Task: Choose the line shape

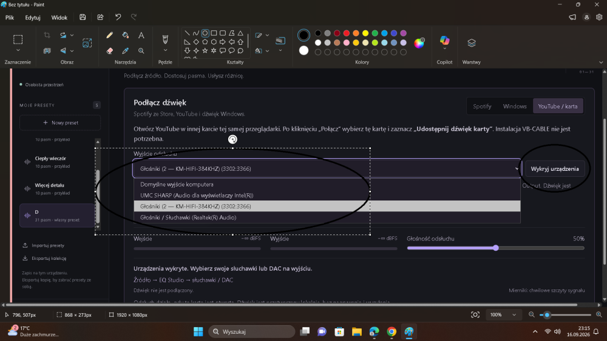Action: 188,33
